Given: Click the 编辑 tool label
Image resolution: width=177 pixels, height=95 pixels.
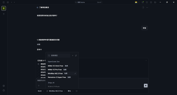Looking at the screenshot, I should 38,44.
